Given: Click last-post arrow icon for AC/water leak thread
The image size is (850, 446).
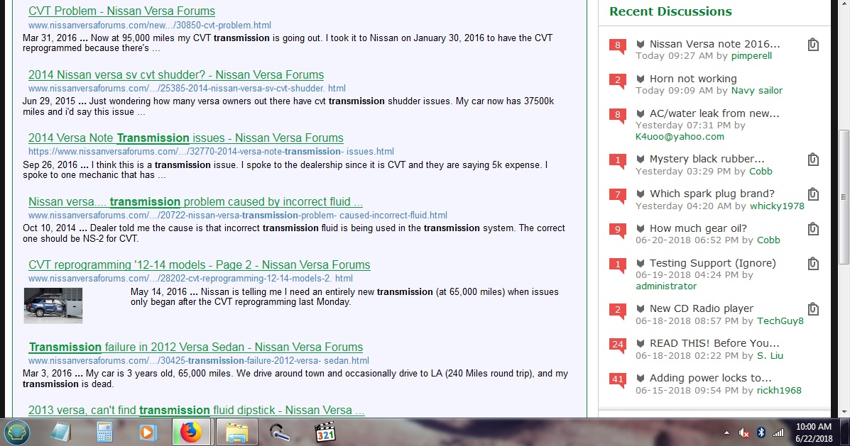Looking at the screenshot, I should pos(641,113).
